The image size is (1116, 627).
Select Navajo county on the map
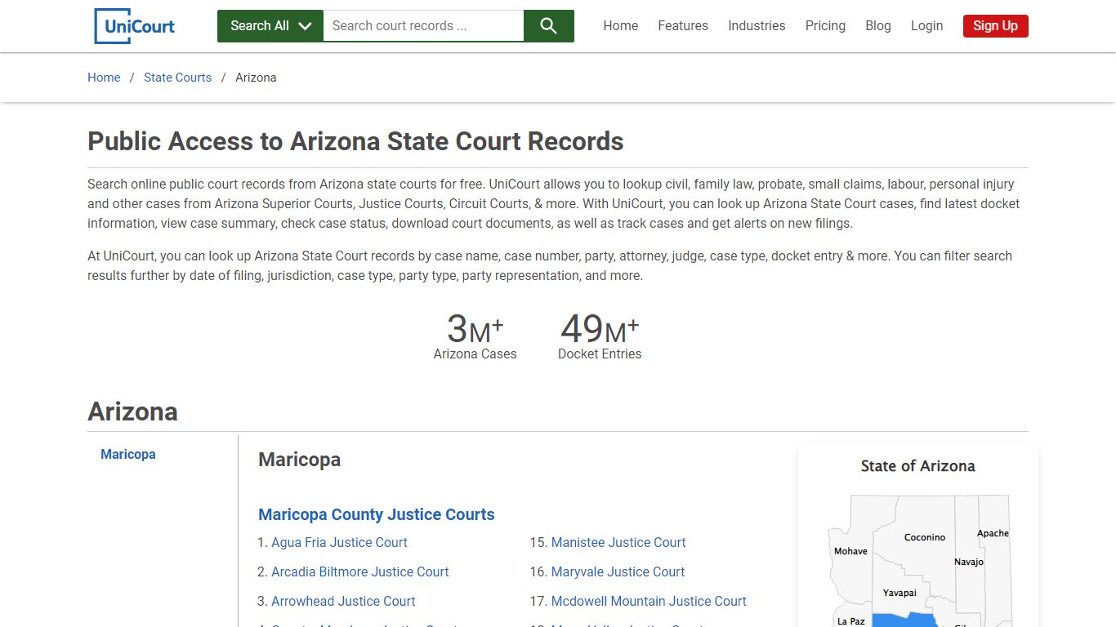pos(969,562)
